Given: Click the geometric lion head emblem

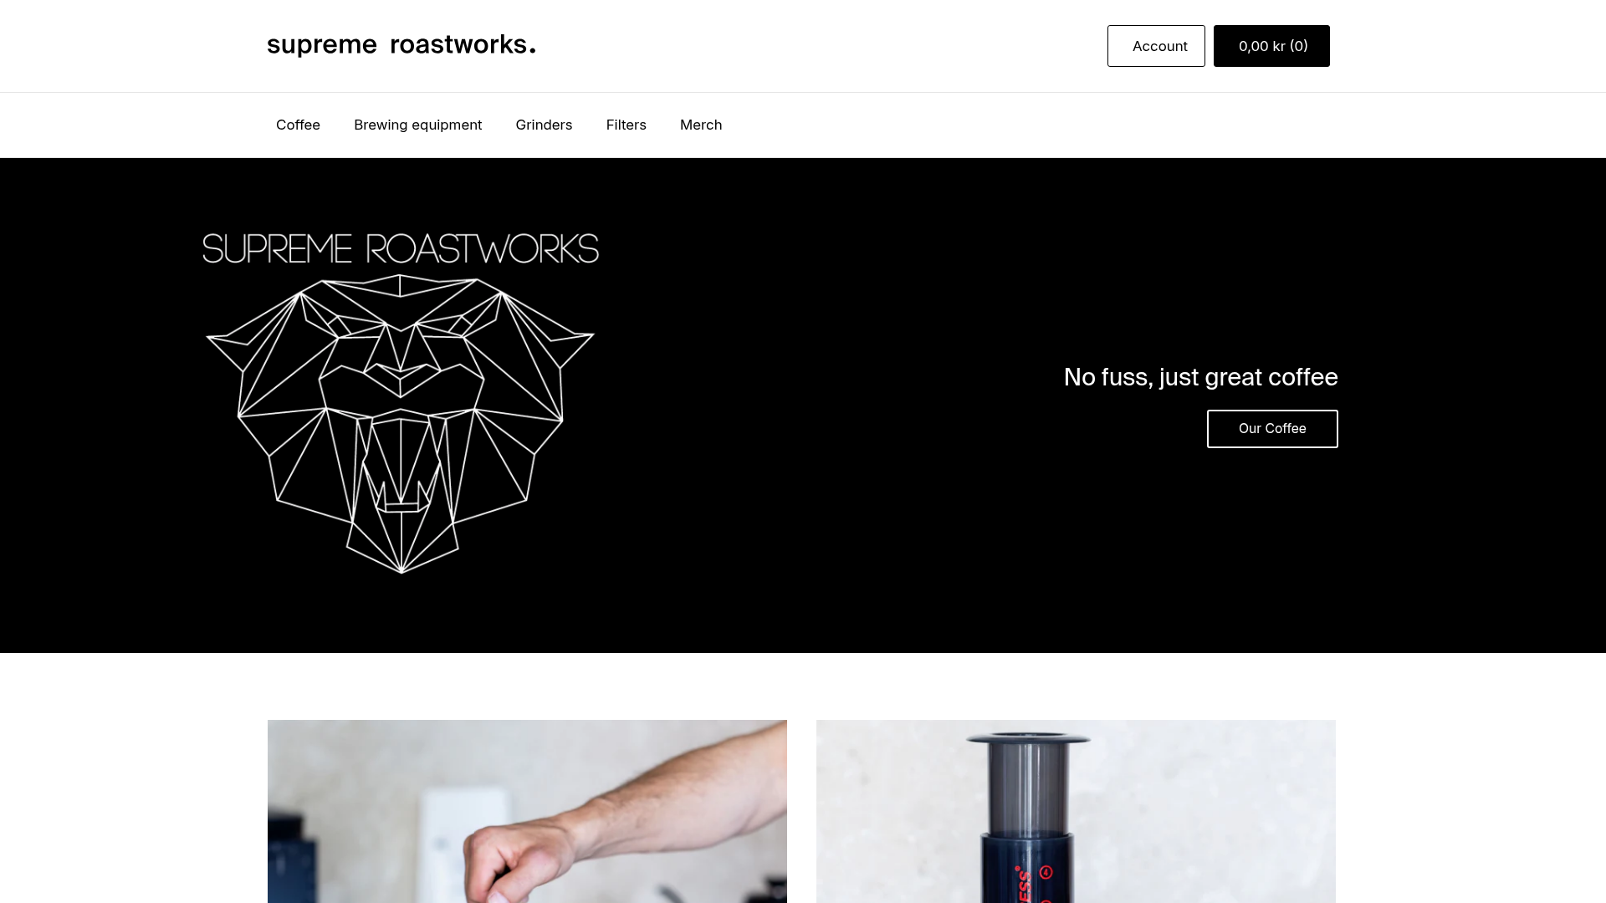Looking at the screenshot, I should tap(401, 423).
